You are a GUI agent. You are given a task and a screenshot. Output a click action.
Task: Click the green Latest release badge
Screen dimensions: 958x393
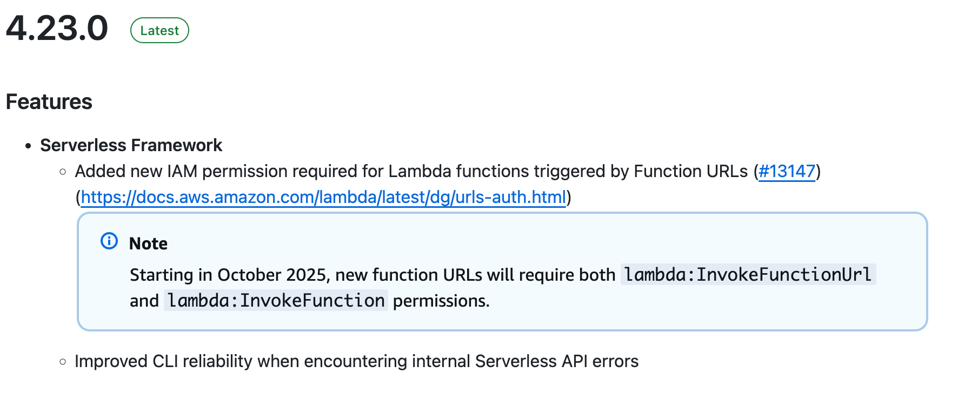[159, 31]
